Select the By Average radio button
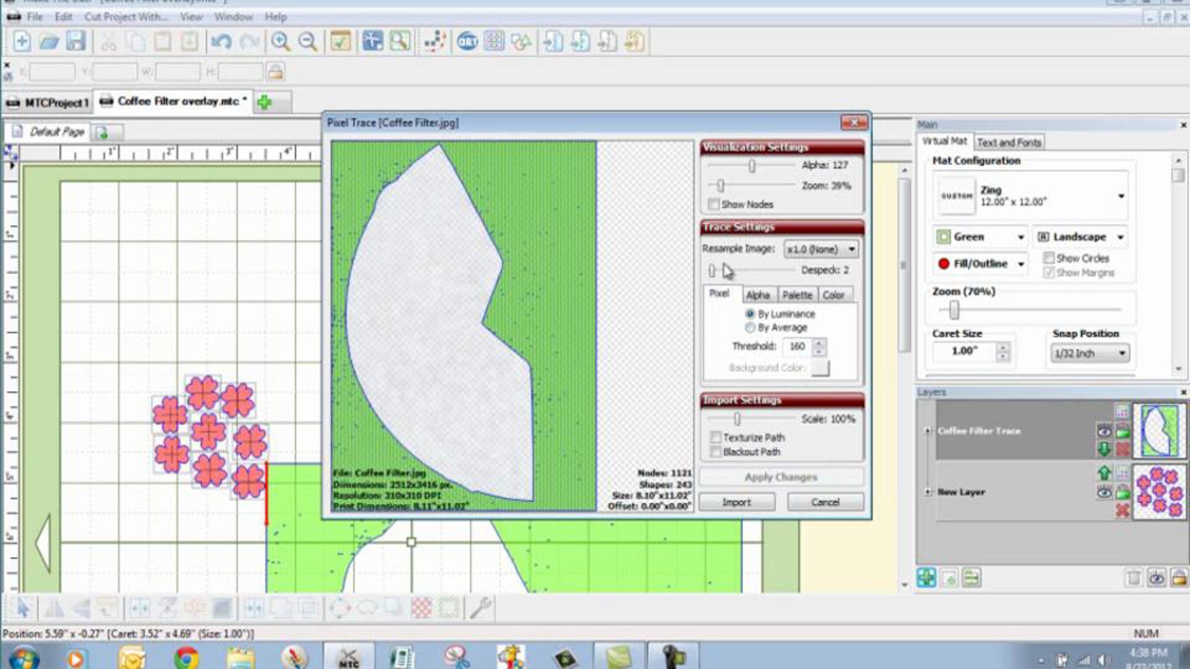The image size is (1190, 669). coord(750,328)
